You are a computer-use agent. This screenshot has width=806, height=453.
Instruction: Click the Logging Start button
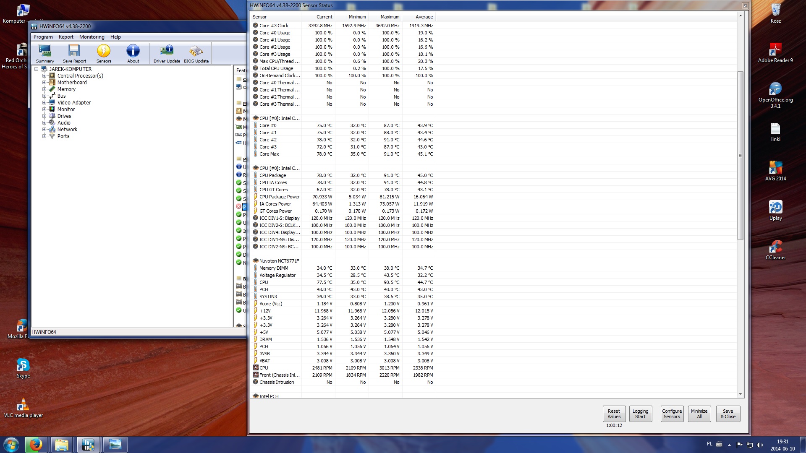click(640, 414)
